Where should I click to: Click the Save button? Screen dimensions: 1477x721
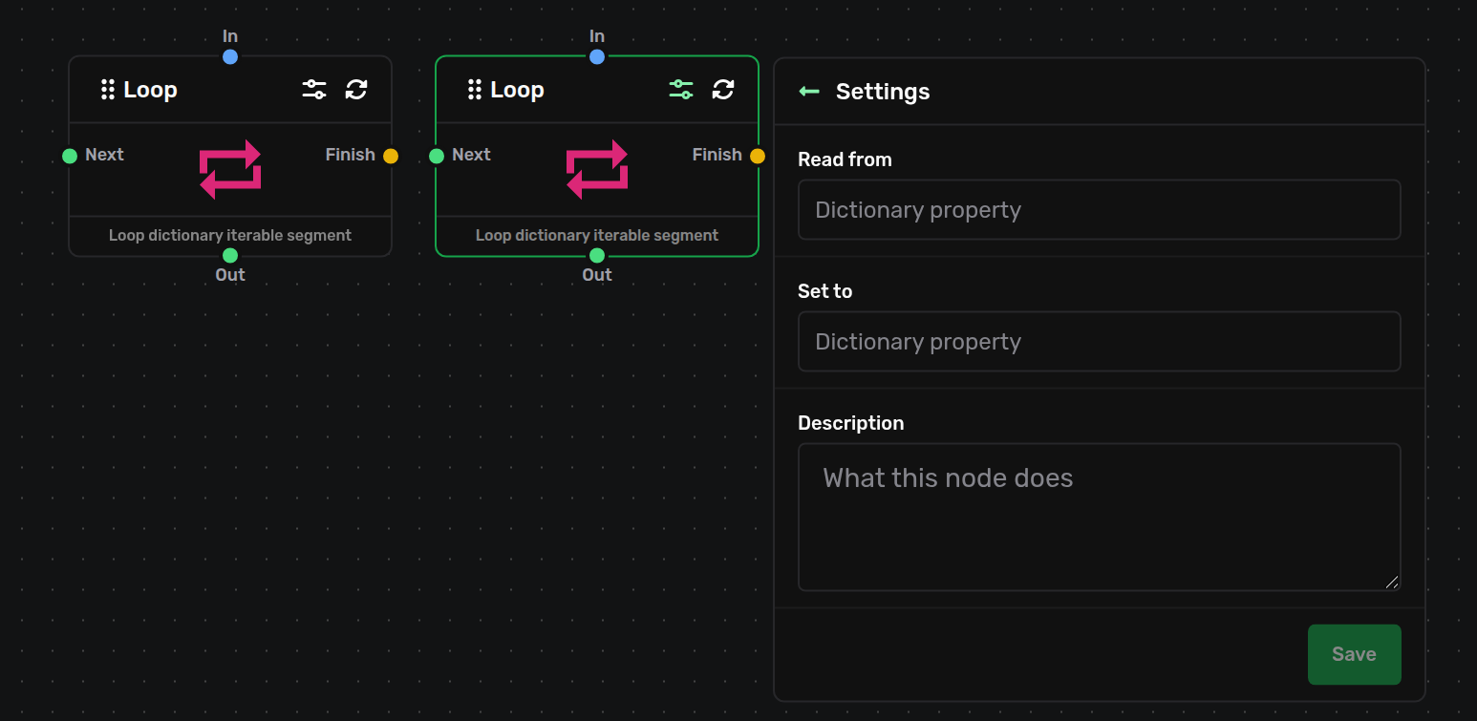[1354, 654]
